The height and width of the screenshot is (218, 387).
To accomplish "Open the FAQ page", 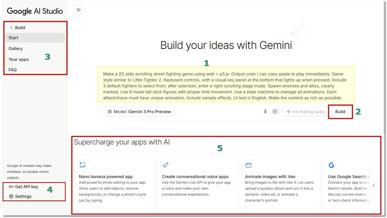I will pyautogui.click(x=13, y=70).
